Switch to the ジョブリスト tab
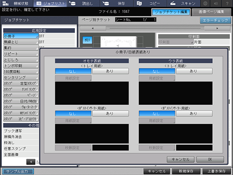Viewport: 233px width, 175px height. pyautogui.click(x=50, y=3)
